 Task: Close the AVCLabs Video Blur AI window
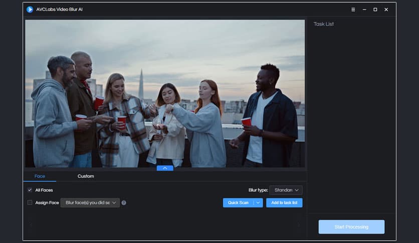pos(386,10)
